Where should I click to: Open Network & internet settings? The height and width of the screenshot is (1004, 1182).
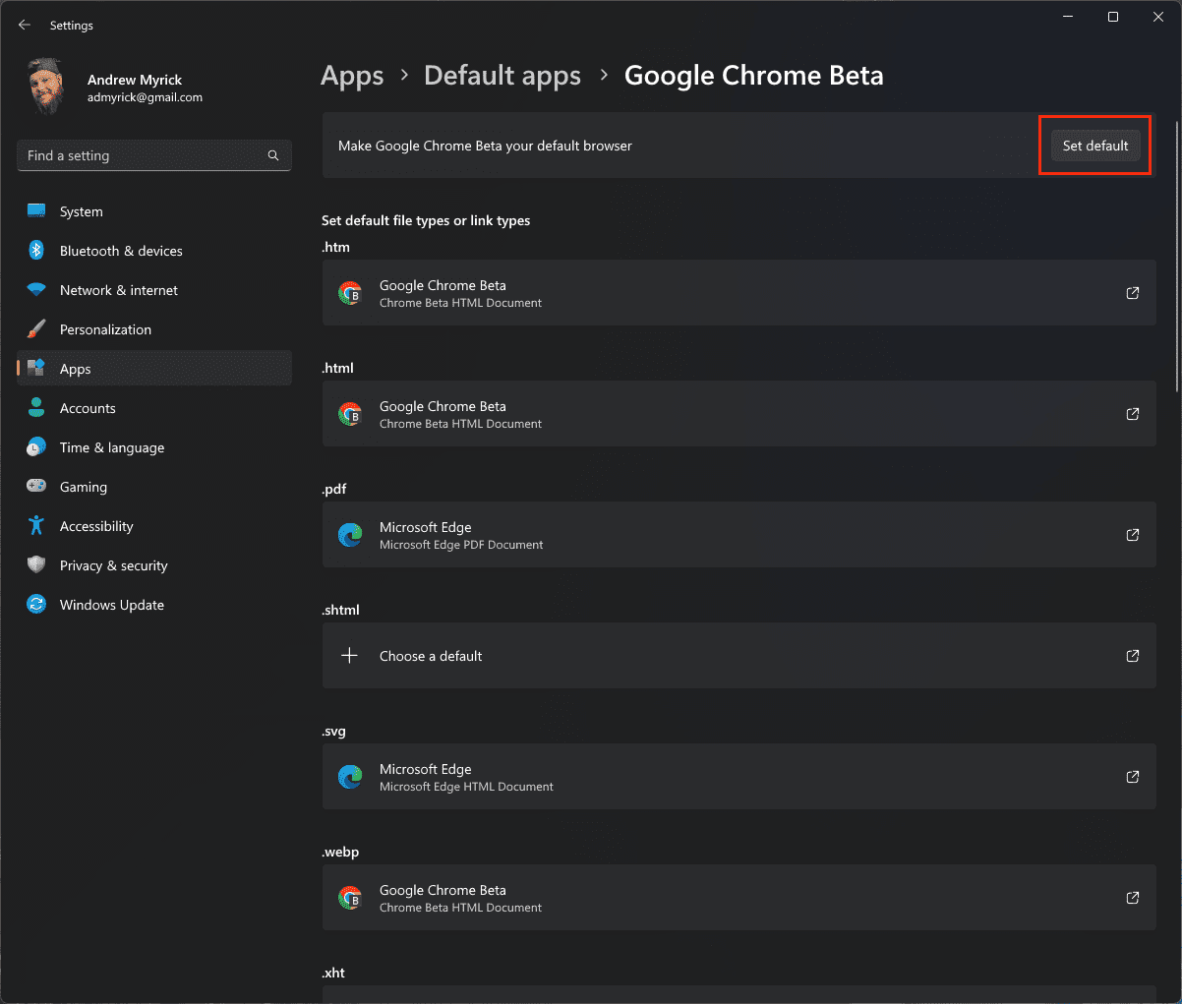(x=154, y=290)
